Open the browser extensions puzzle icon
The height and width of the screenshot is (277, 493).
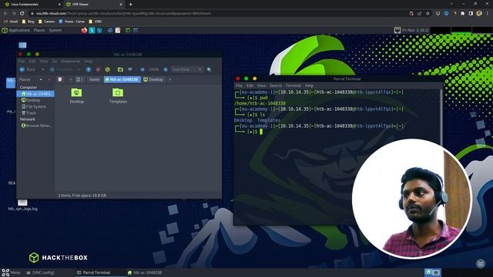pos(462,14)
